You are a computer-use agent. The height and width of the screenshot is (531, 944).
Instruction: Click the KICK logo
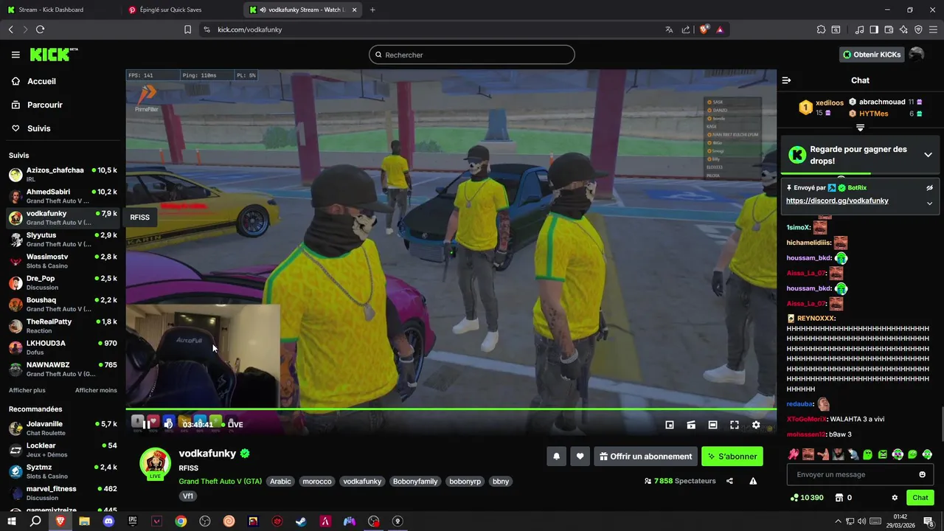(x=53, y=55)
